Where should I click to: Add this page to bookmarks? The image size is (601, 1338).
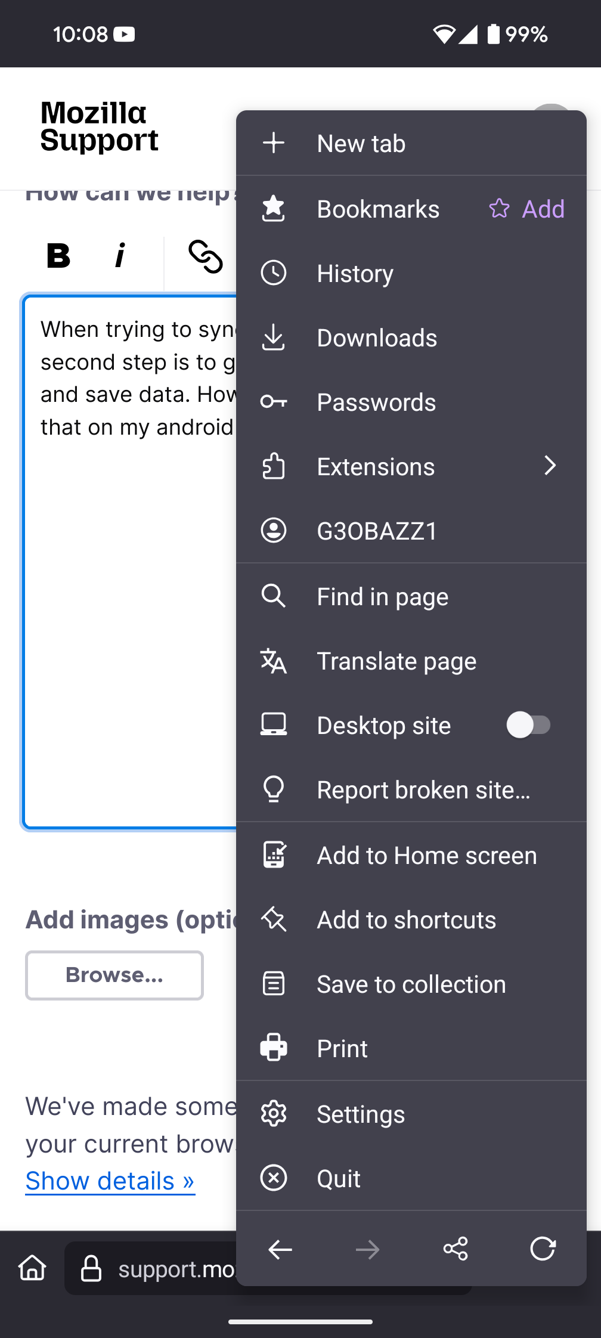[527, 209]
